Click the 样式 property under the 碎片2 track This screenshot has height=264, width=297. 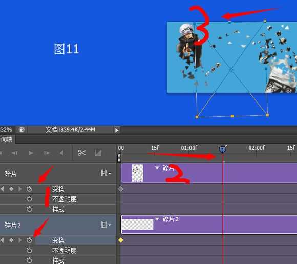58,260
